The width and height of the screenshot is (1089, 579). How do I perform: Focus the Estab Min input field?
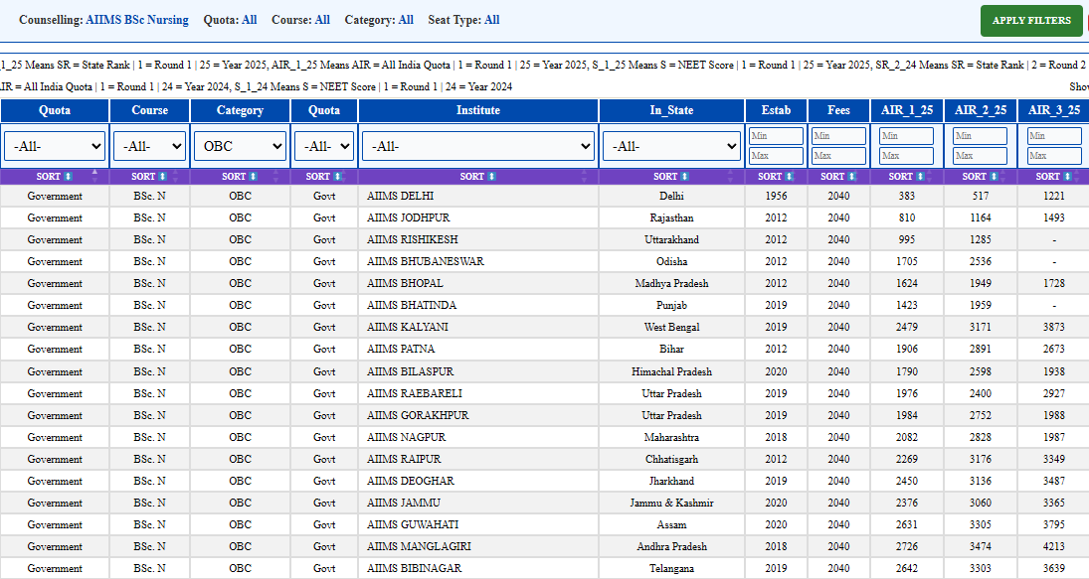(x=776, y=136)
